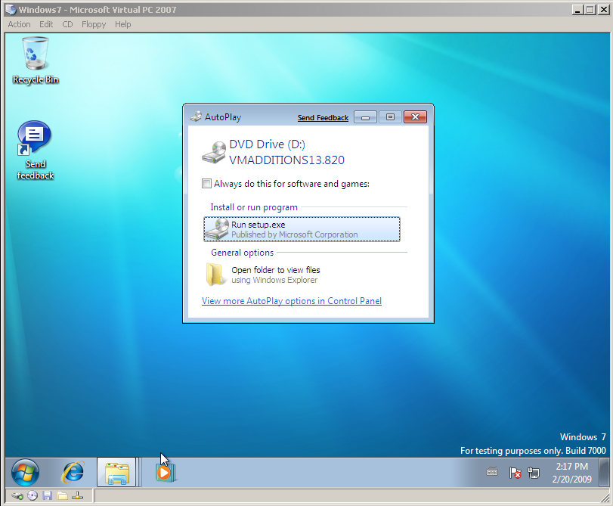Click the Show desktop button beside the clock
The image size is (613, 506).
(x=605, y=473)
